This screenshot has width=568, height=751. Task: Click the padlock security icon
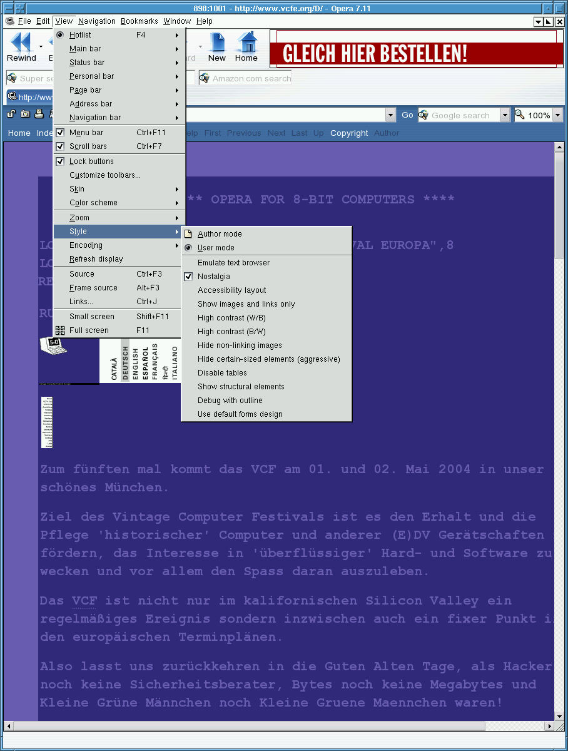click(x=11, y=115)
